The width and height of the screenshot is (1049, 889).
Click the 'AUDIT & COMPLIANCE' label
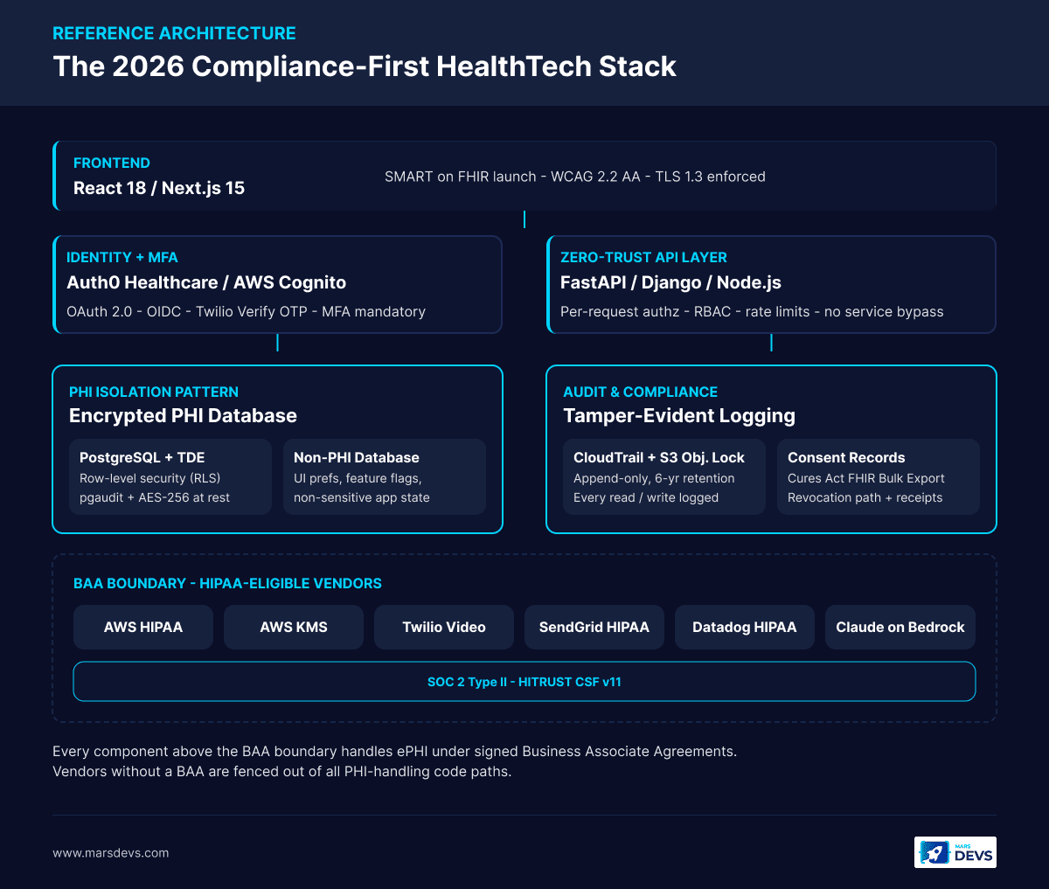(640, 392)
